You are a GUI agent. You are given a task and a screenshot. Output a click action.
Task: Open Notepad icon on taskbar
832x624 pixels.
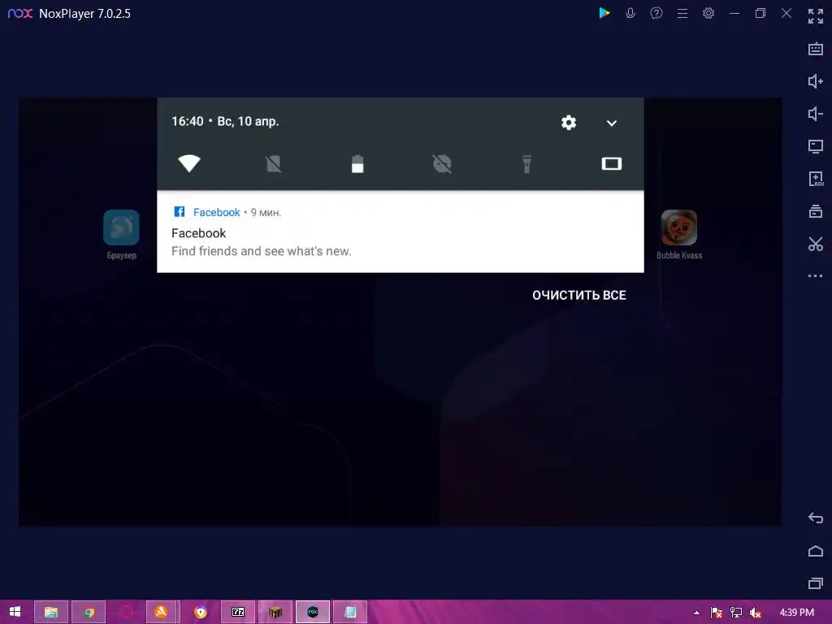350,613
